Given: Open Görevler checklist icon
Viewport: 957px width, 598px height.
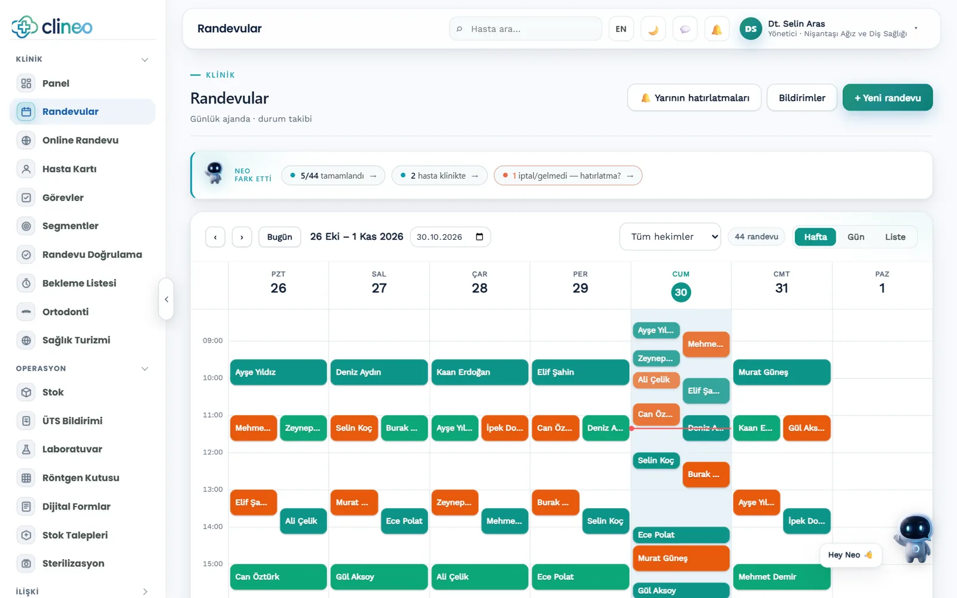Looking at the screenshot, I should 26,197.
